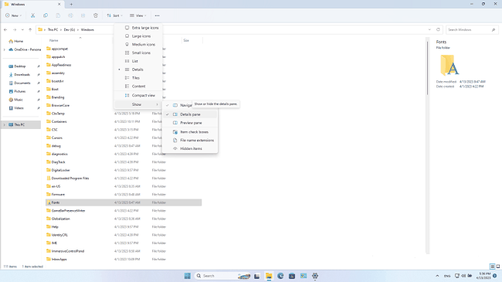Launch Microsoft Edge from taskbar
This screenshot has height=282, width=502.
280,276
